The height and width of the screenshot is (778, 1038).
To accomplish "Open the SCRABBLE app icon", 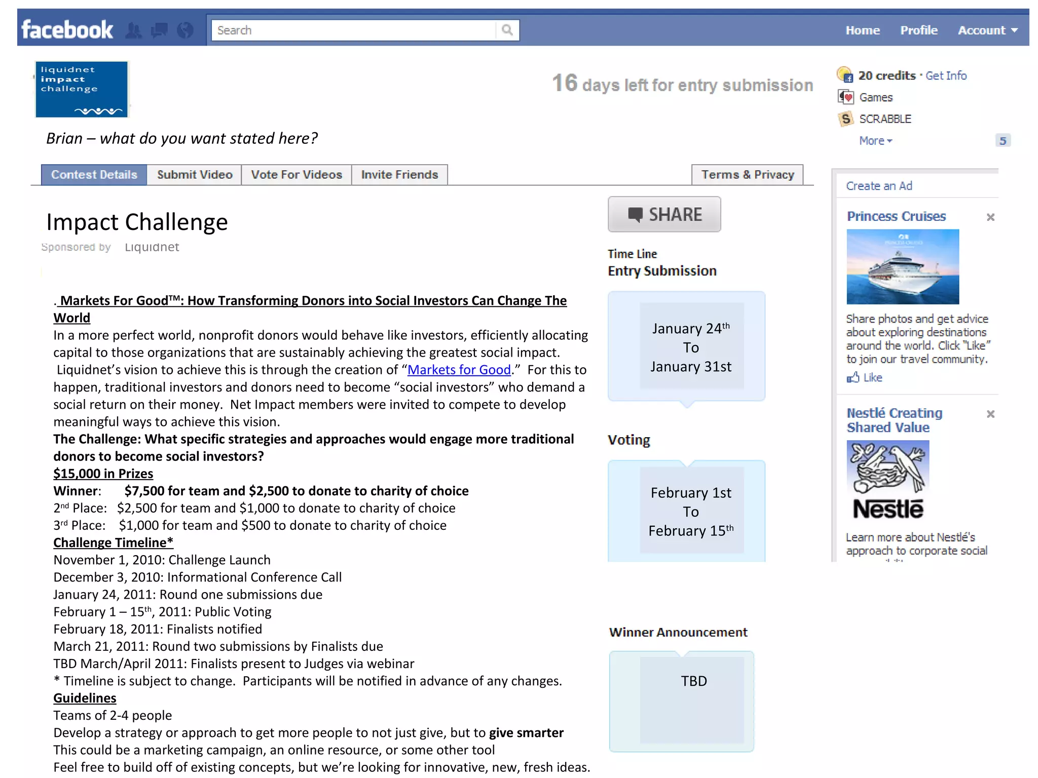I will 845,119.
